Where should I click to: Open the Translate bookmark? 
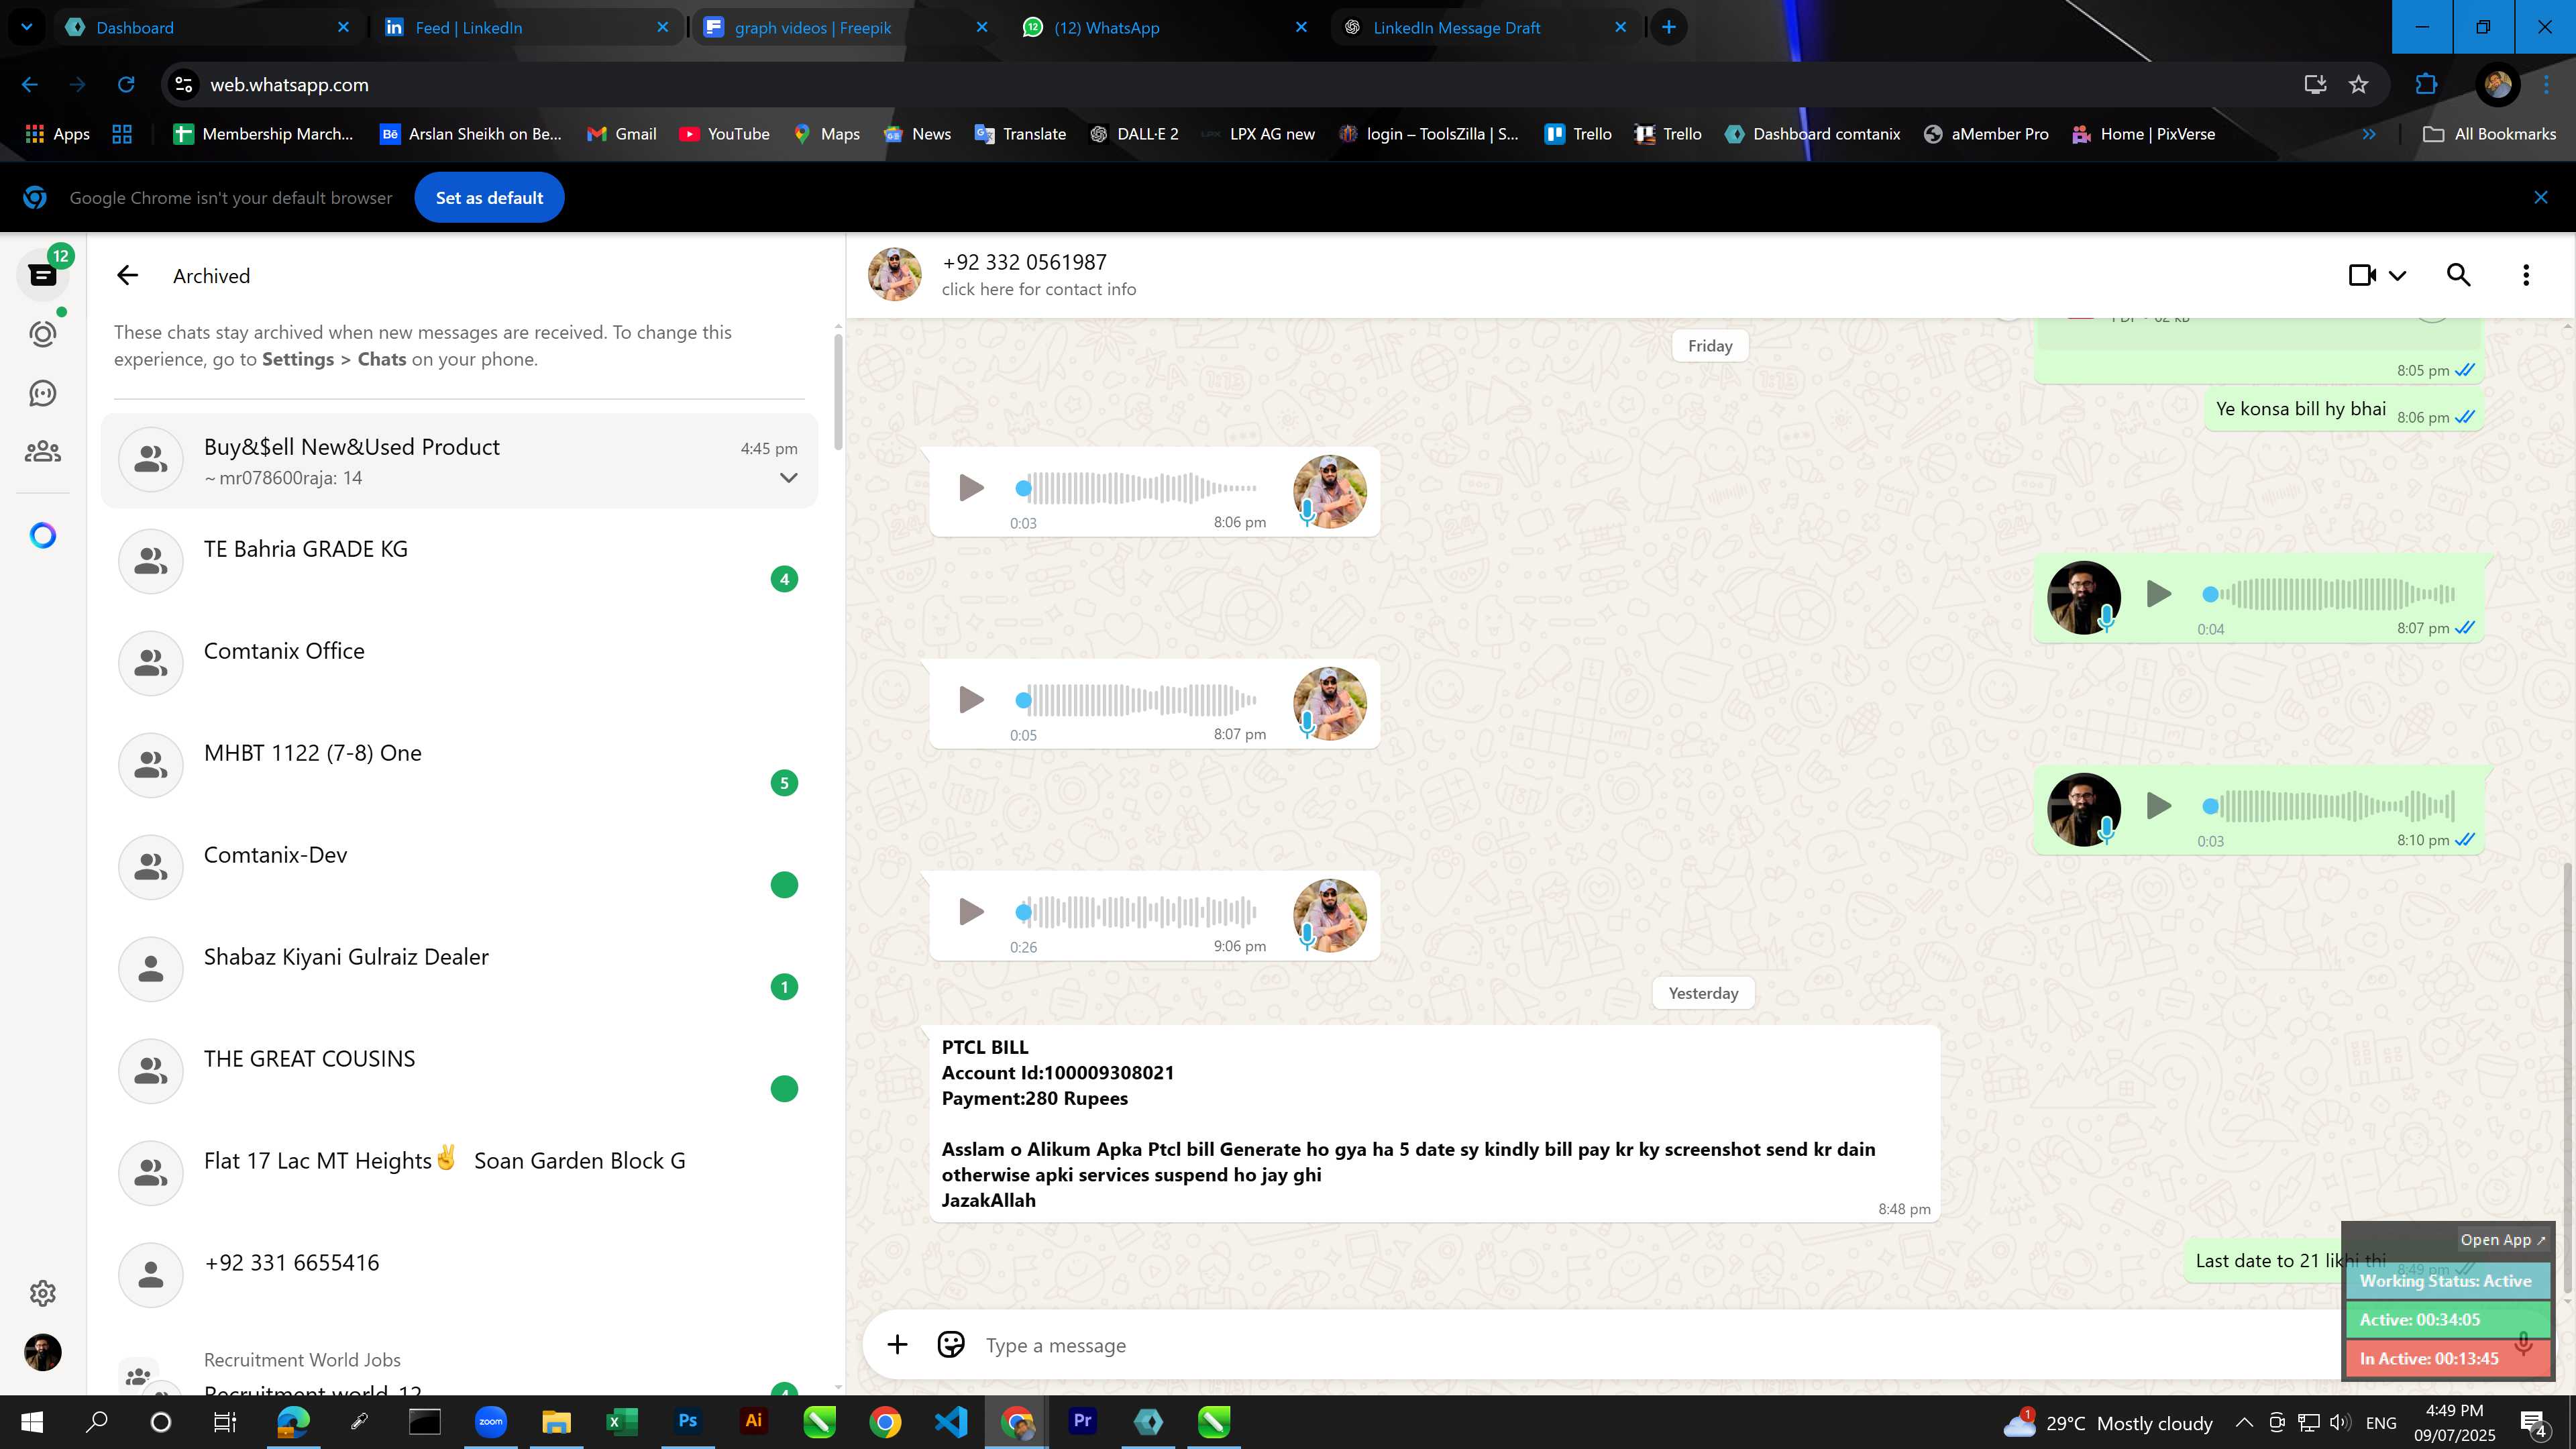1020,134
